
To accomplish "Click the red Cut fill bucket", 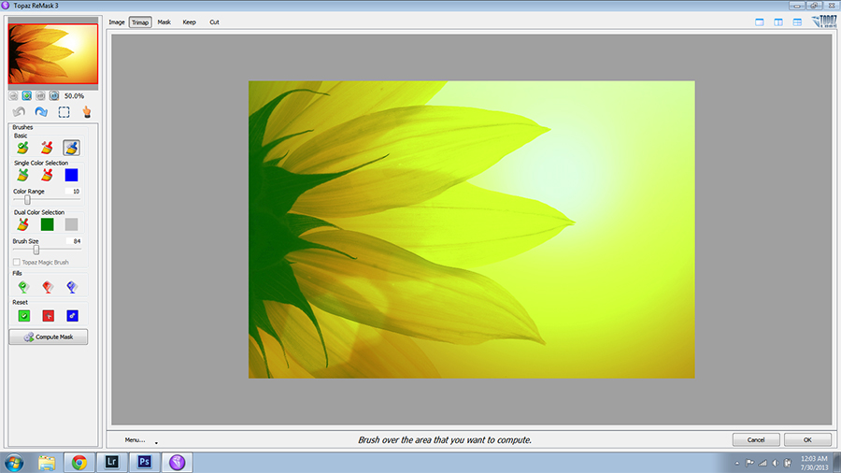I will point(47,288).
